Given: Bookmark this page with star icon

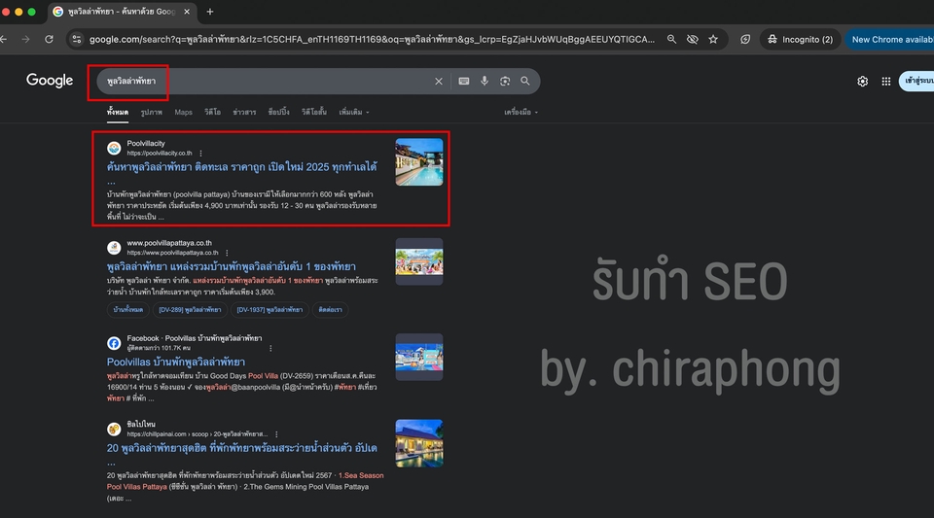Looking at the screenshot, I should pos(713,39).
